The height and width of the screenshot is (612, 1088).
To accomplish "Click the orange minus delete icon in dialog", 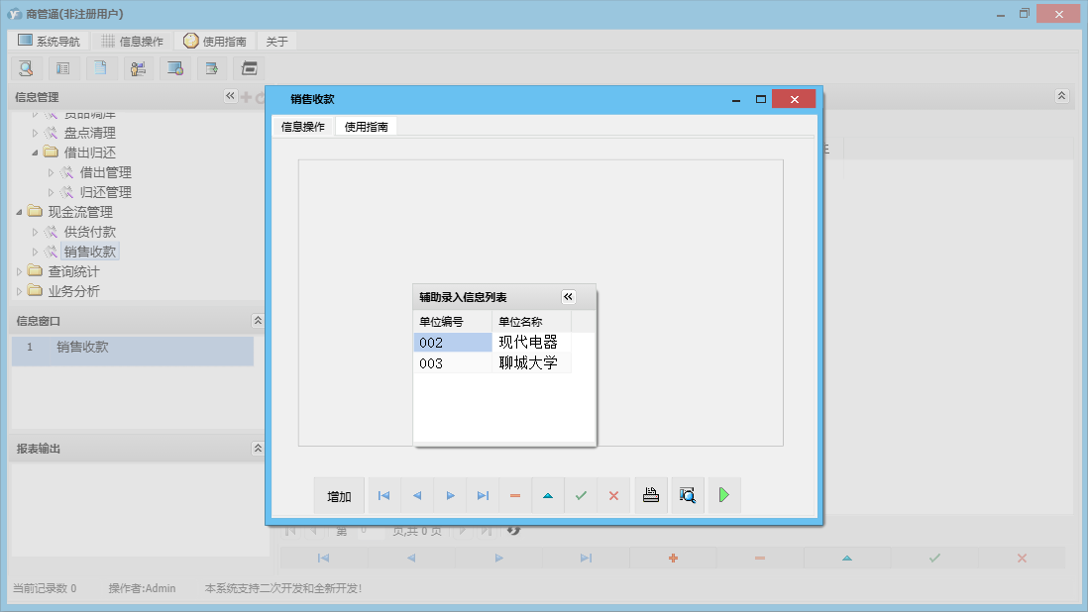I will pyautogui.click(x=515, y=495).
